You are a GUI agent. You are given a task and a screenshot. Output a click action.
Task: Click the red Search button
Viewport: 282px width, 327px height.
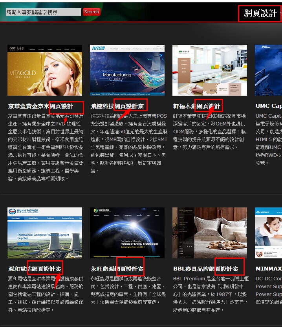tap(92, 12)
